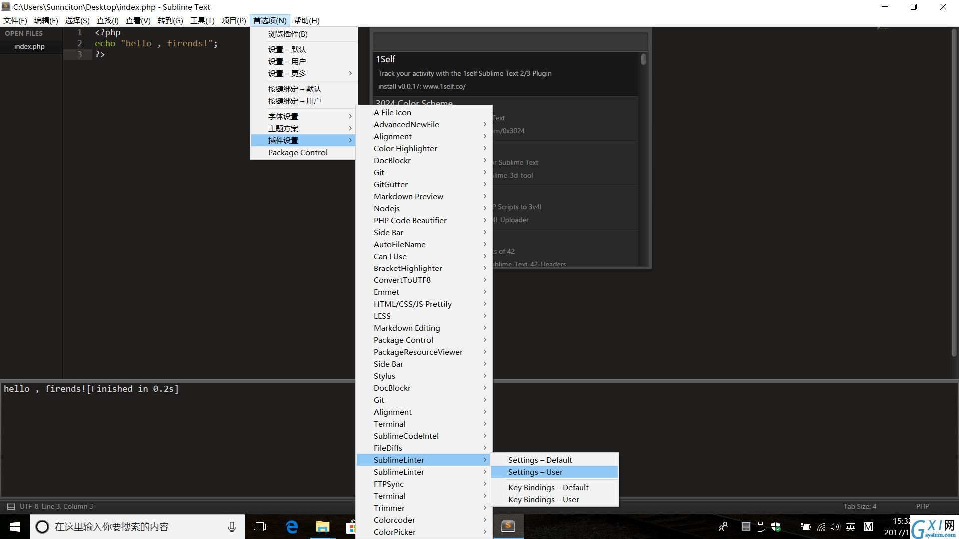Click the build output text 'hello , firends!'
959x539 pixels.
(x=45, y=389)
